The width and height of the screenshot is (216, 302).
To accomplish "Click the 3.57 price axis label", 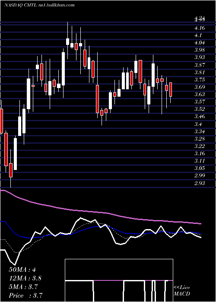I will pos(200,102).
